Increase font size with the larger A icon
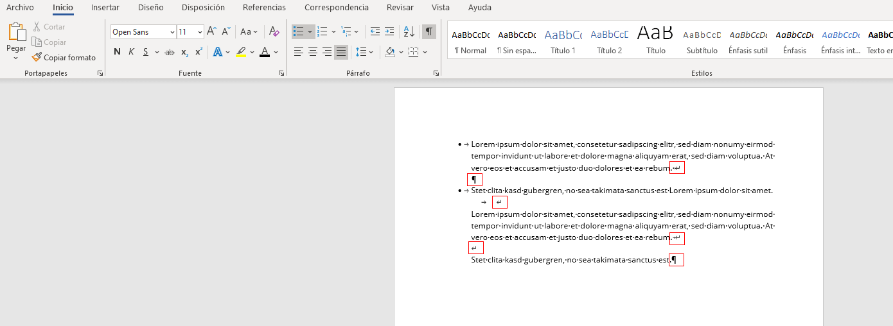 [x=211, y=31]
